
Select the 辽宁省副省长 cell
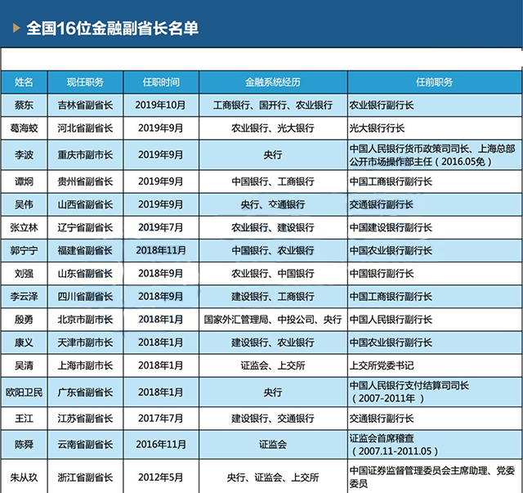[x=85, y=227]
